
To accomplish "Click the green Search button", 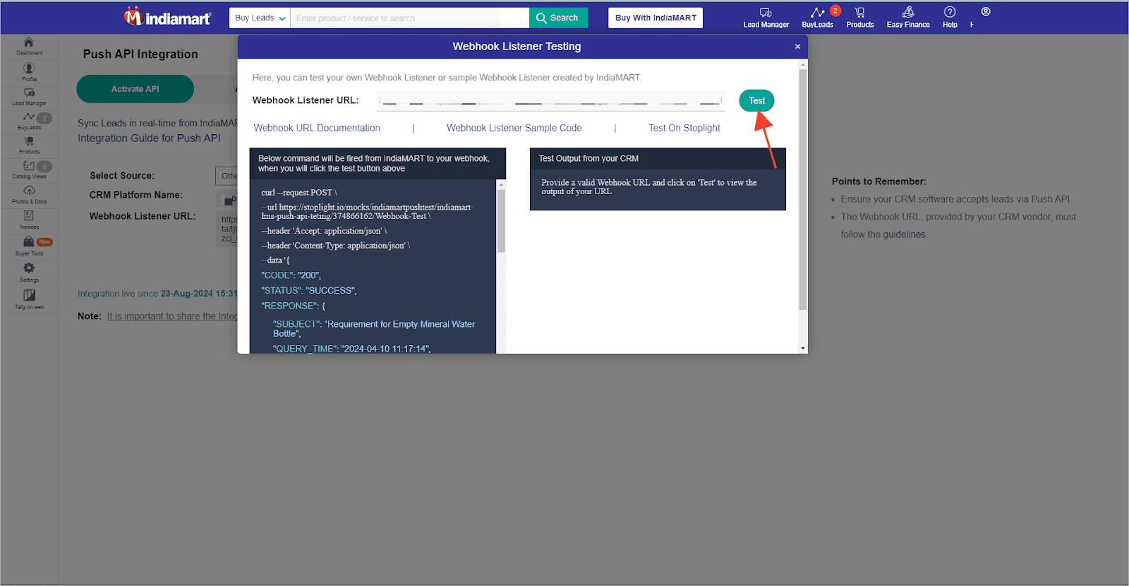I will coord(558,18).
